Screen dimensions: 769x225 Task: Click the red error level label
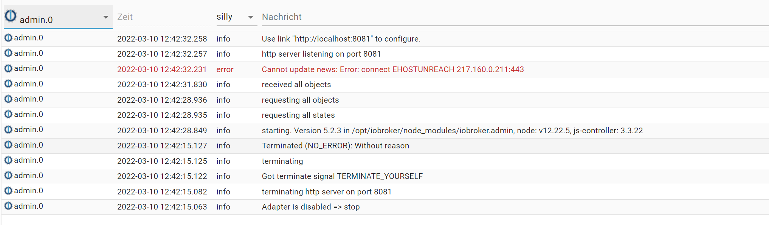pos(225,69)
